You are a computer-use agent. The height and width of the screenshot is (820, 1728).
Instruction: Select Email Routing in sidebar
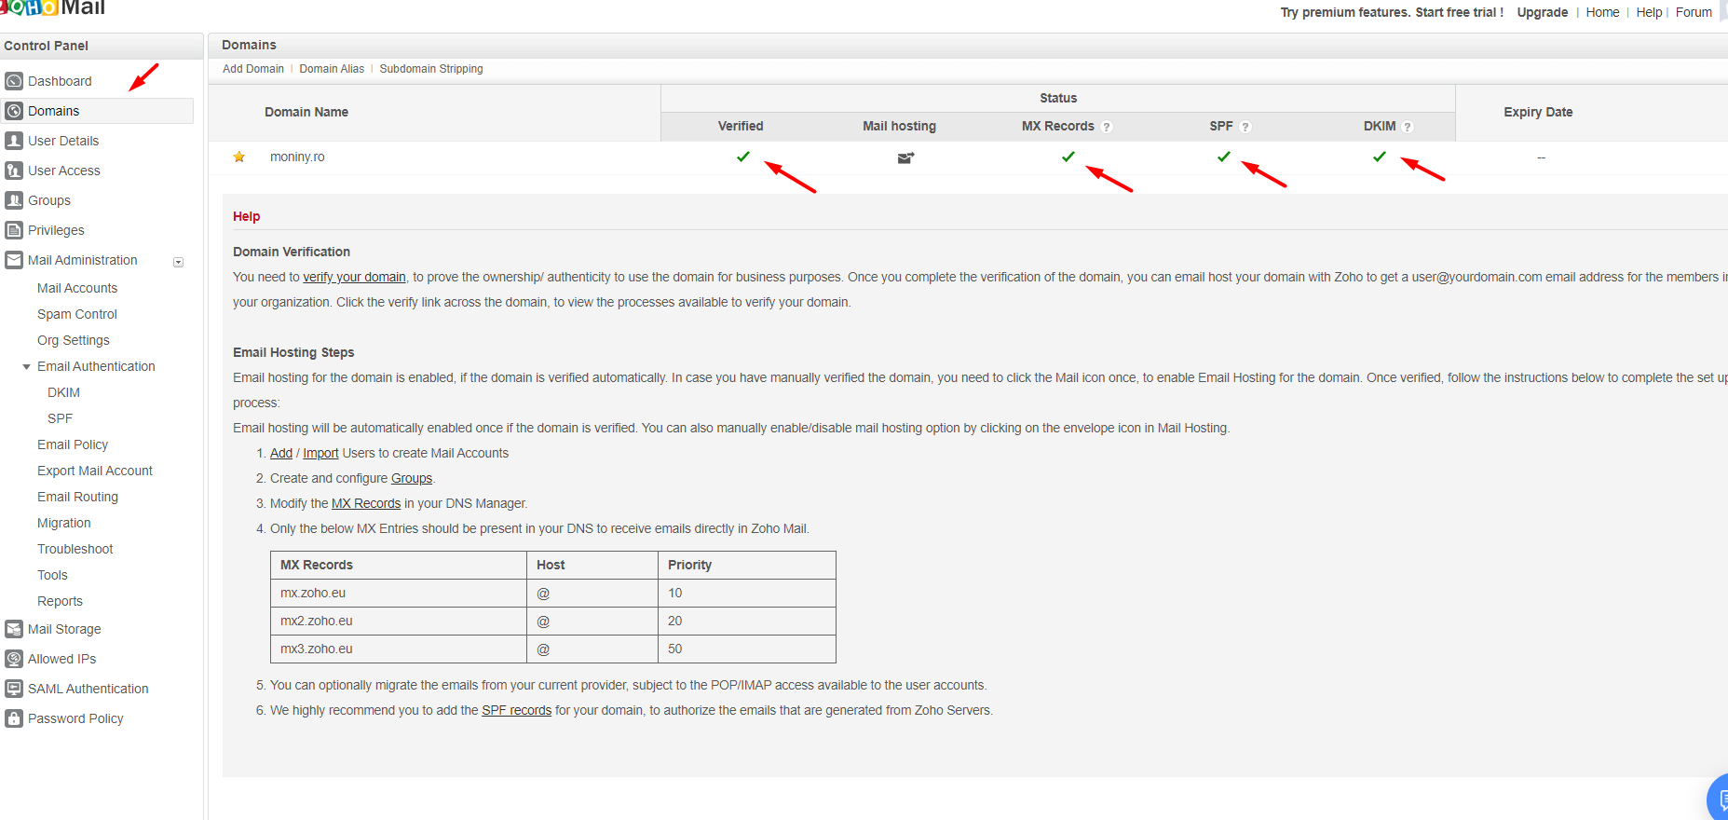(77, 497)
